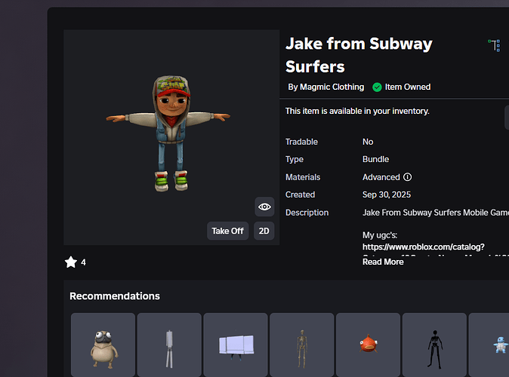The height and width of the screenshot is (377, 509).
Task: Click the 'My ugc's:' description line
Action: coord(380,235)
